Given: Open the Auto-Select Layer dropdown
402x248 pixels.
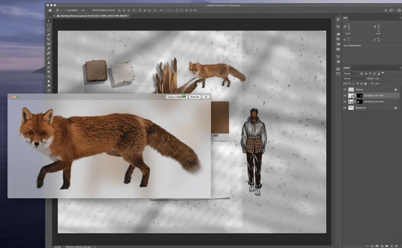Looking at the screenshot, I should click(84, 10).
